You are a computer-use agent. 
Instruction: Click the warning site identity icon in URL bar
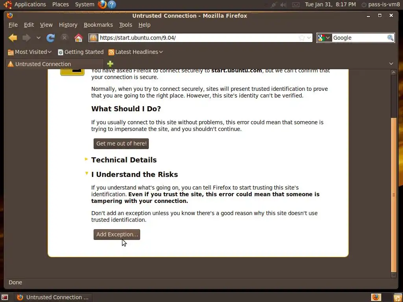pos(93,38)
